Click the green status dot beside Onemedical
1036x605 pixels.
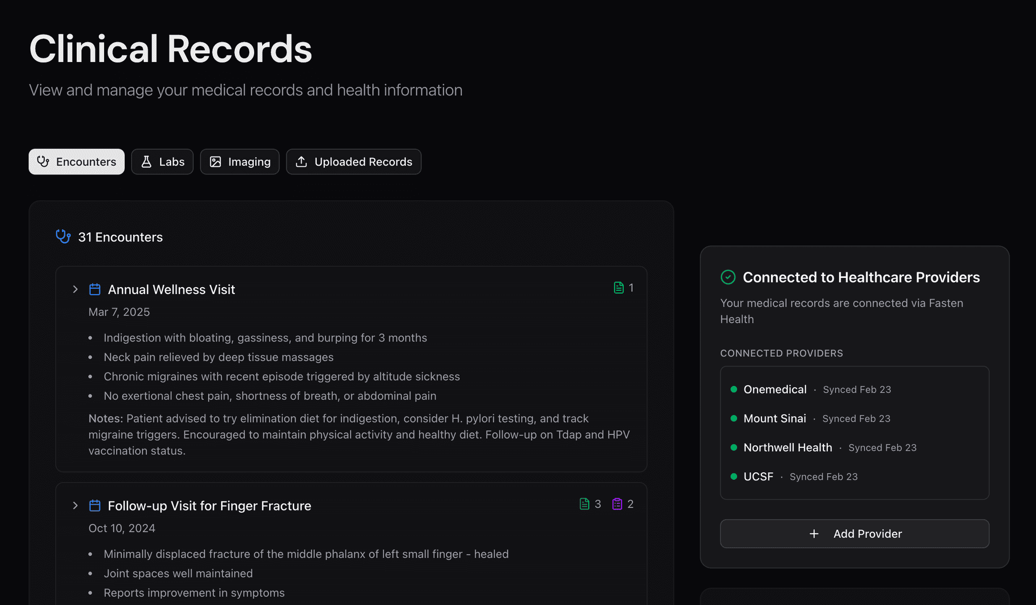tap(734, 389)
